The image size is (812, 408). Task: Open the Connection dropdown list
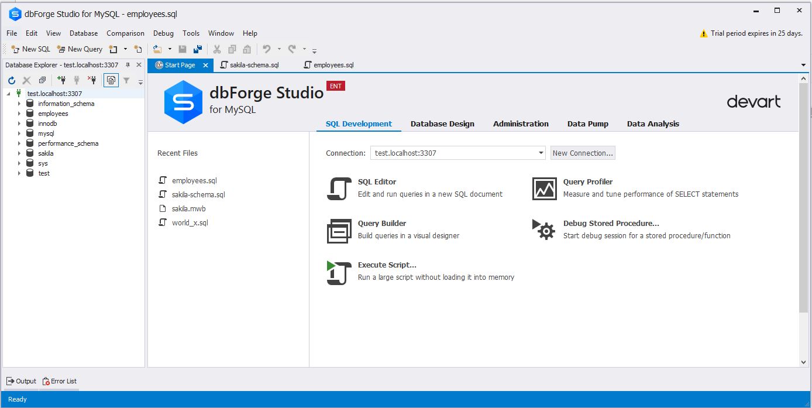pyautogui.click(x=541, y=153)
